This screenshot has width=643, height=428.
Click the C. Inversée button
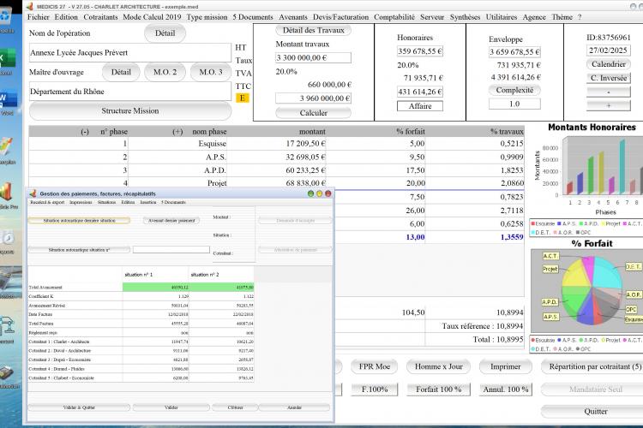608,78
